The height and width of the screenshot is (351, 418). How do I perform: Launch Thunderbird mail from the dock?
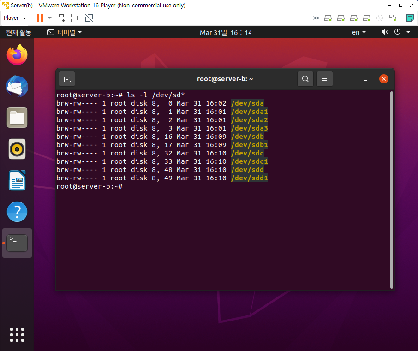(17, 86)
